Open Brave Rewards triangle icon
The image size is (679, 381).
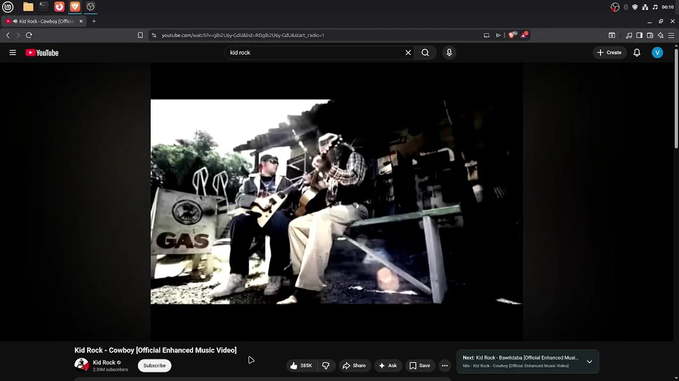[x=524, y=35]
